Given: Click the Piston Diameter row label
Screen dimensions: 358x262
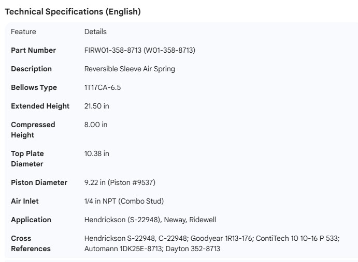Looking at the screenshot, I should [39, 182].
